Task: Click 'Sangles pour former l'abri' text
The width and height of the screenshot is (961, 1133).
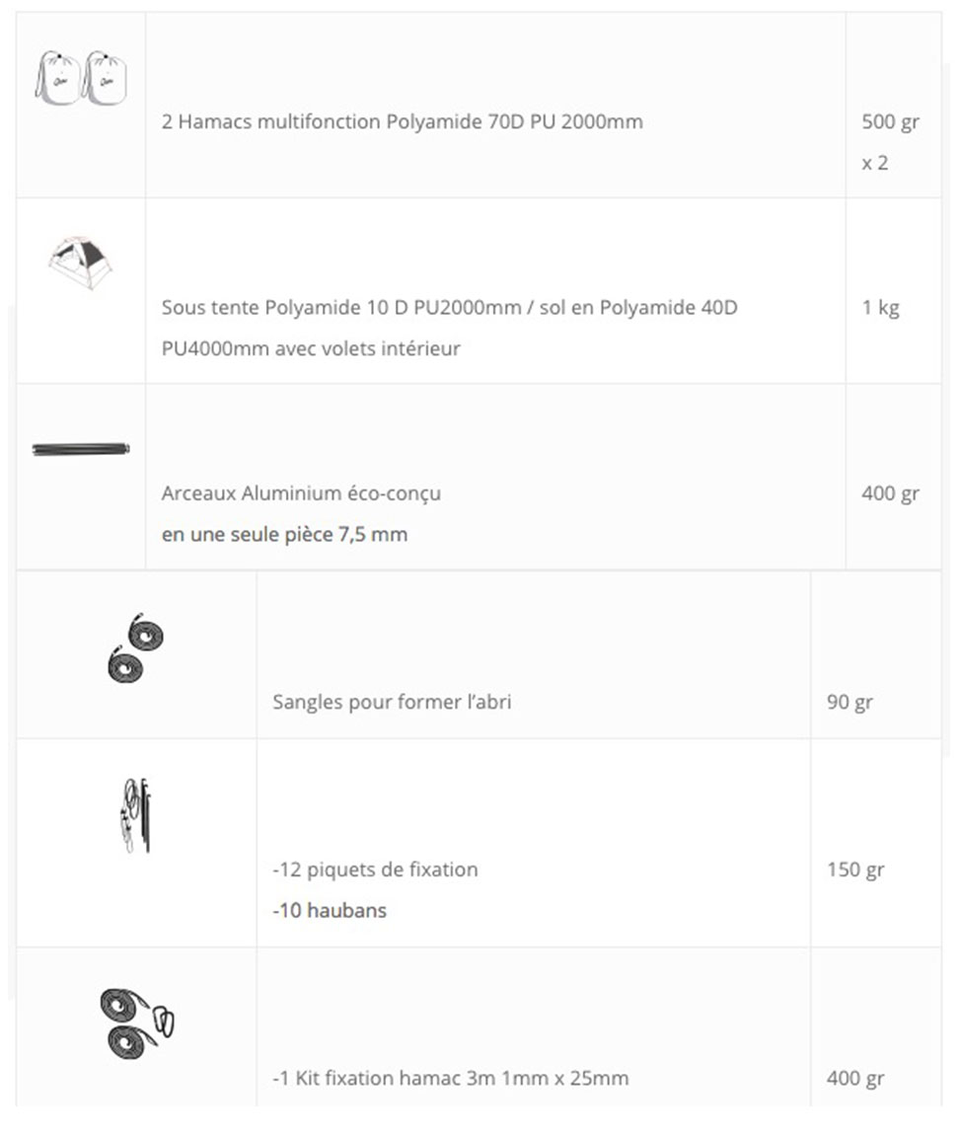Action: click(x=392, y=702)
